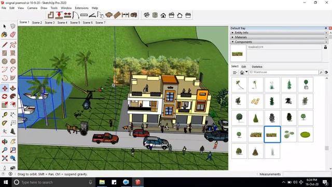Choose the Push/Pull tool

pos(12,88)
